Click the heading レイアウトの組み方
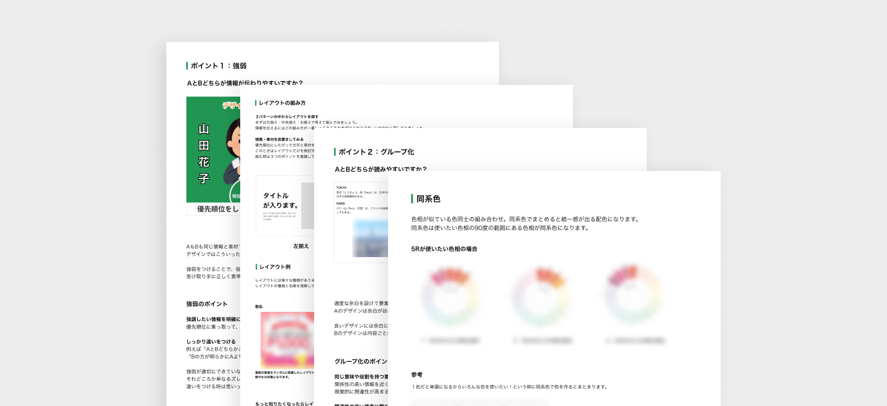This screenshot has height=406, width=887. (282, 103)
